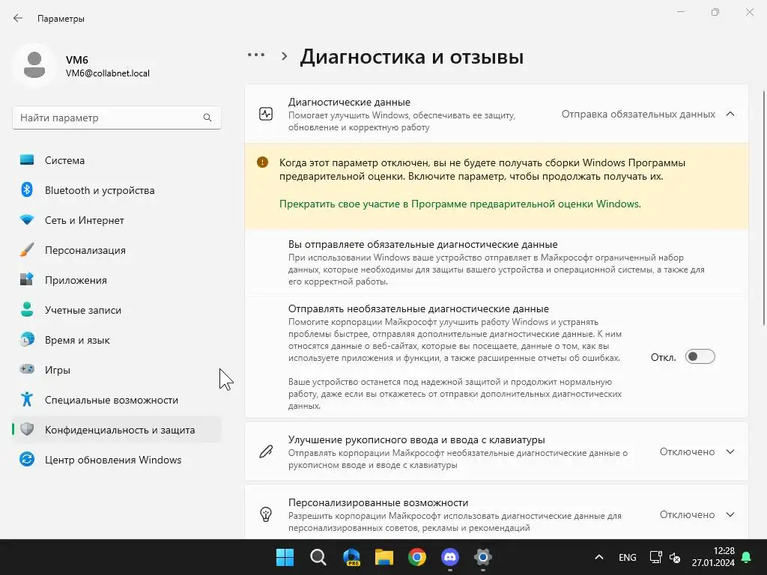The height and width of the screenshot is (575, 767).
Task: Click the back arrow in Settings header
Action: pyautogui.click(x=18, y=18)
